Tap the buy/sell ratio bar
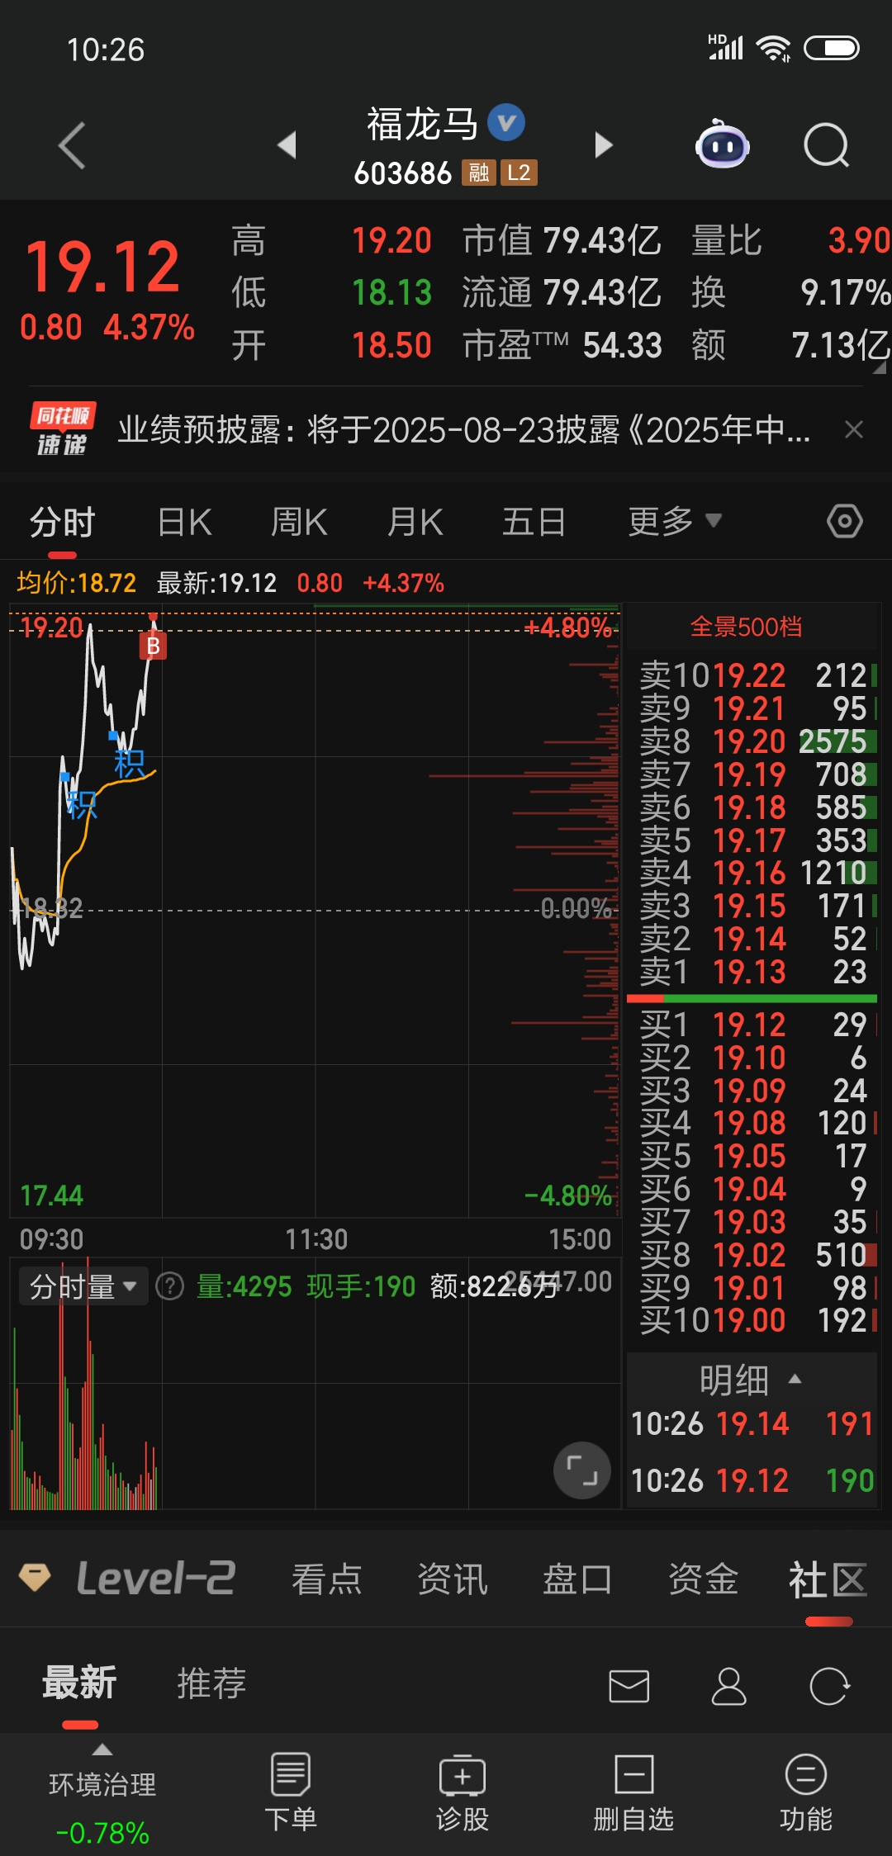892x1856 pixels. point(752,999)
